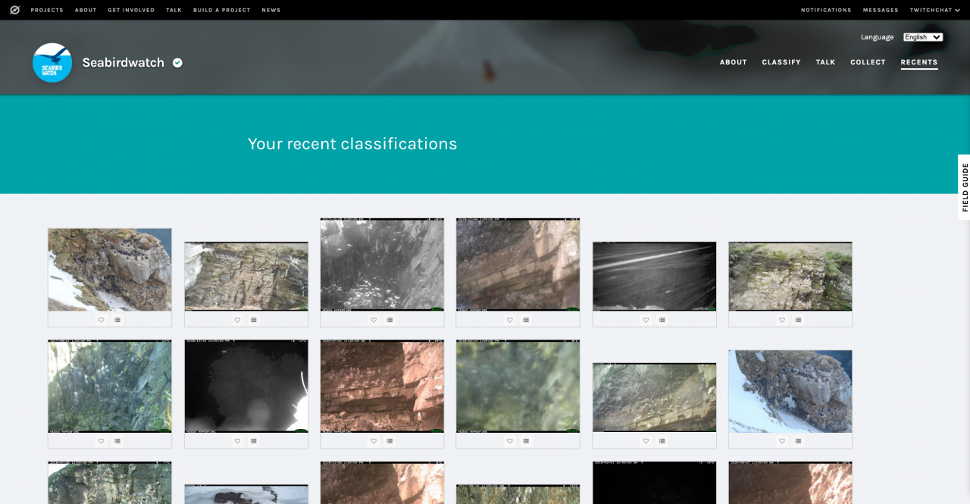The height and width of the screenshot is (504, 970).
Task: Open the third top-row grayscale cliff image
Action: coord(382,265)
